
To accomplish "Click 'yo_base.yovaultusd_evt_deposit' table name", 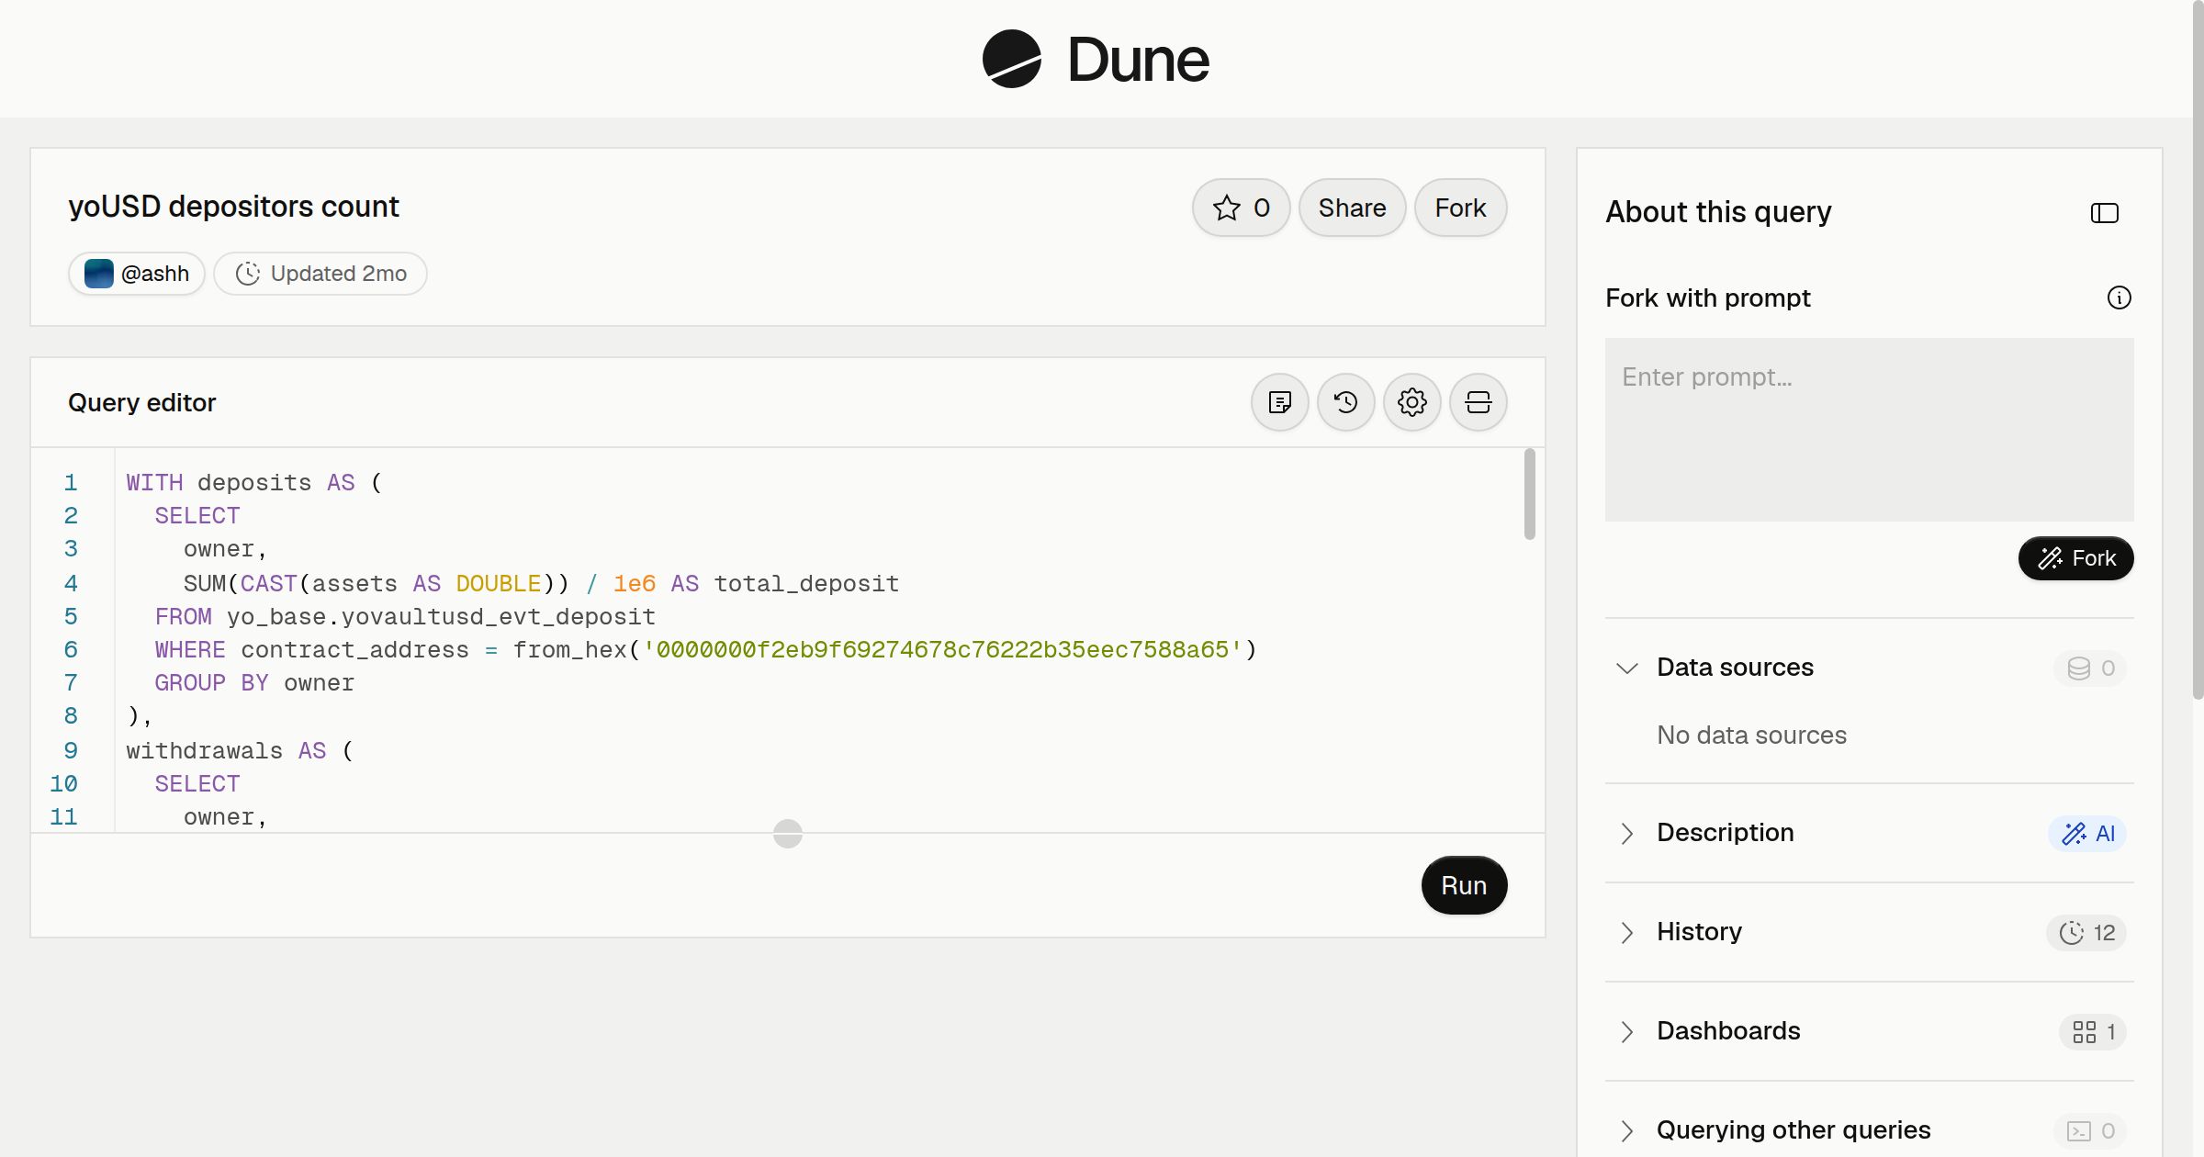I will [x=441, y=616].
